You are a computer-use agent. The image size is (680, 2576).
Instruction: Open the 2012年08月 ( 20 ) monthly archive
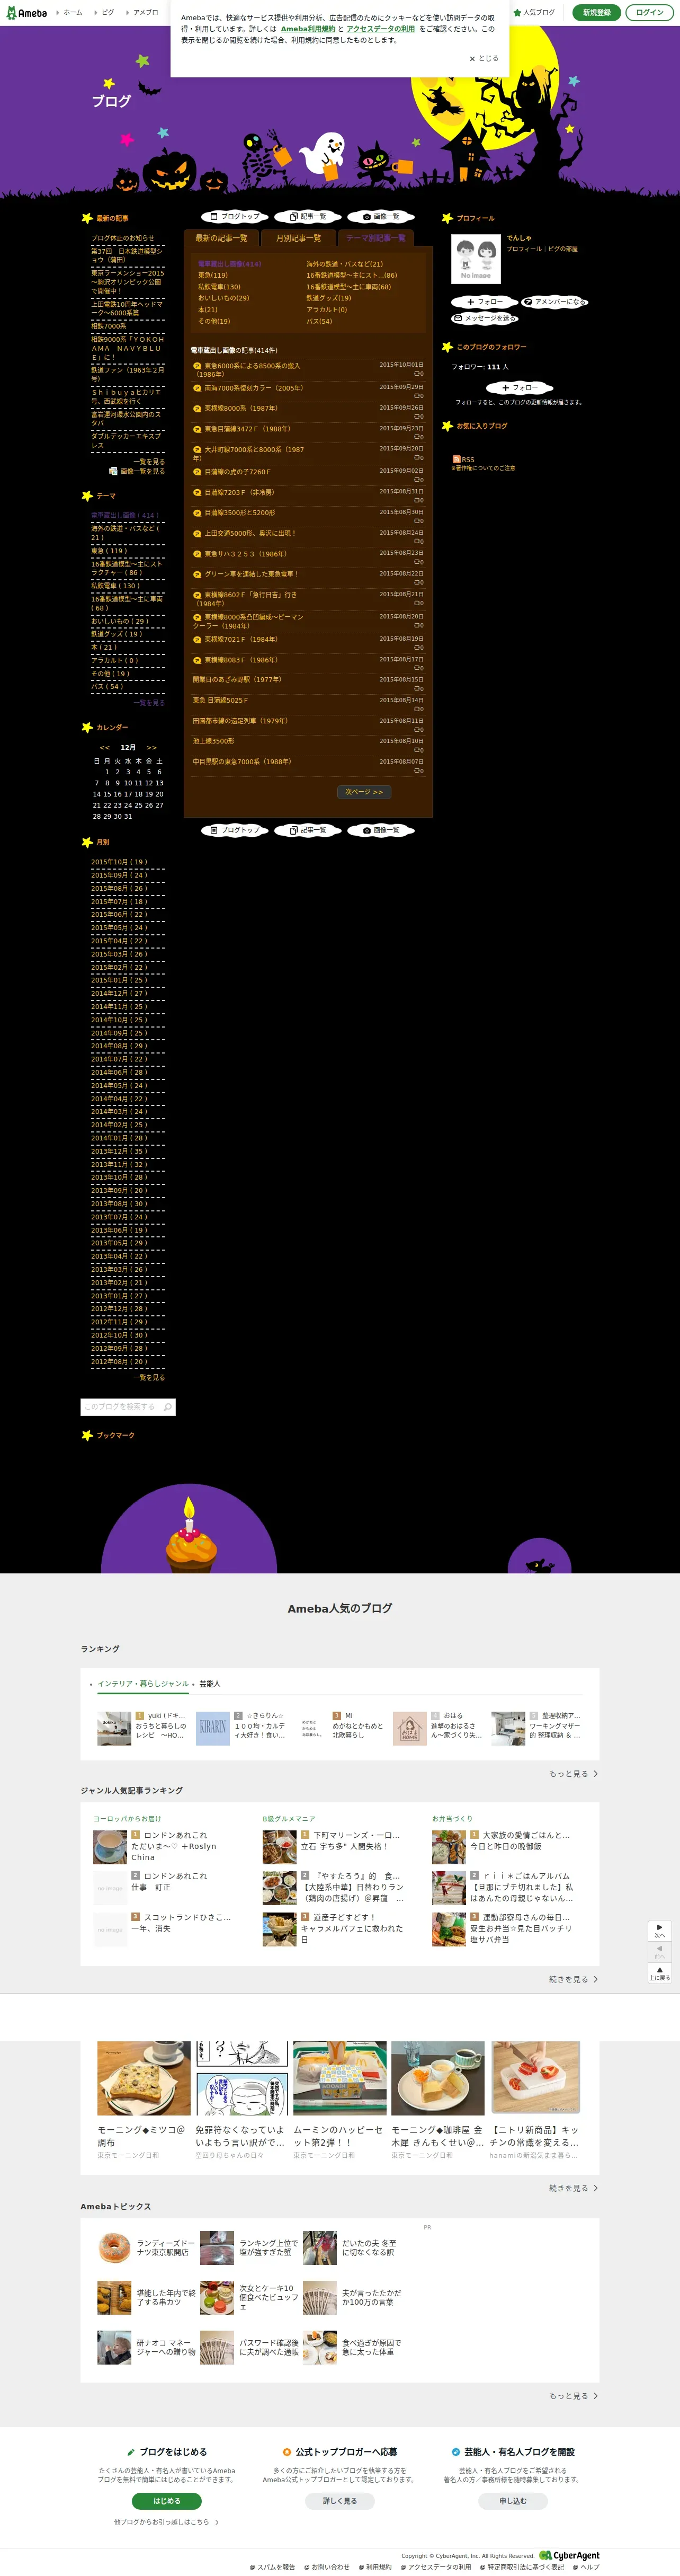tap(119, 1361)
